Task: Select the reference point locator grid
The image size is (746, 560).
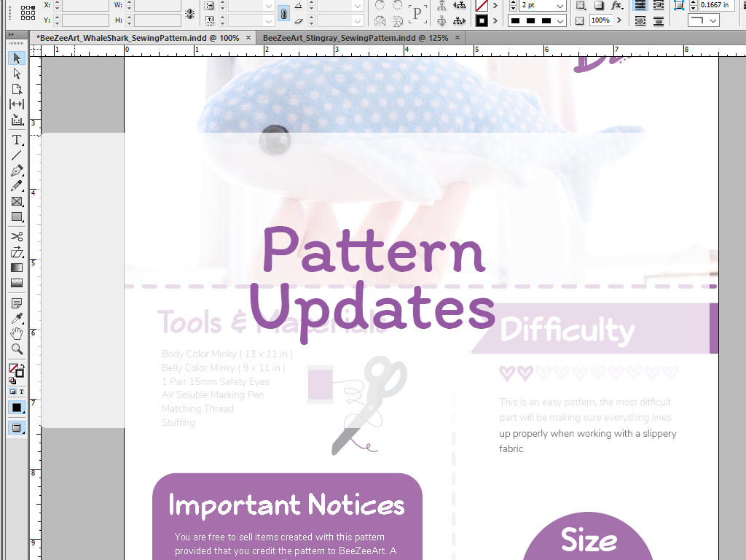Action: click(x=28, y=13)
